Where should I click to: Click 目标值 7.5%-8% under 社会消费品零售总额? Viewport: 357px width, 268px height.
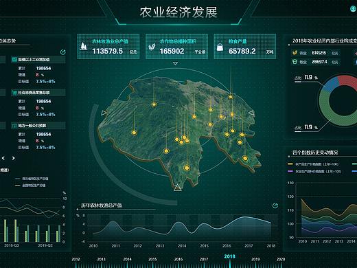tap(36, 114)
